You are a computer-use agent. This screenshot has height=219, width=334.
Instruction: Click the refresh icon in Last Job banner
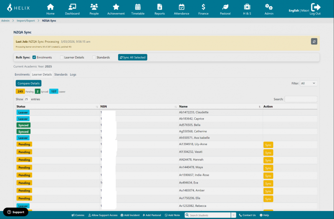point(314,41)
